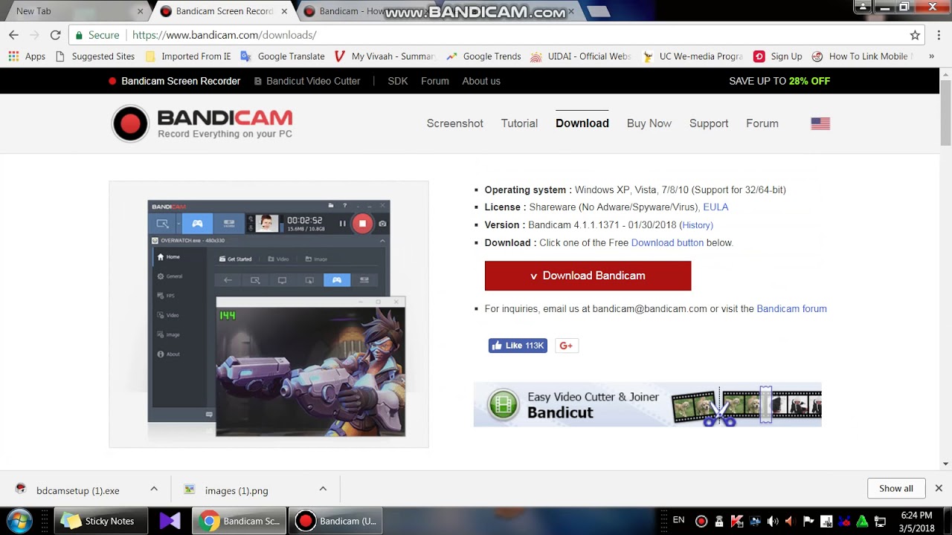The width and height of the screenshot is (952, 535).
Task: Open the version History link
Action: pos(698,225)
